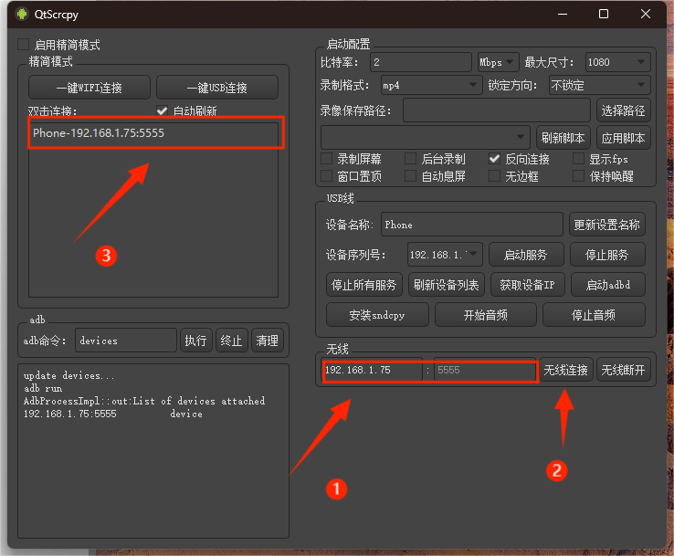Viewport: 674px width, 556px height.
Task: Click the 选择路径 button
Action: [624, 110]
